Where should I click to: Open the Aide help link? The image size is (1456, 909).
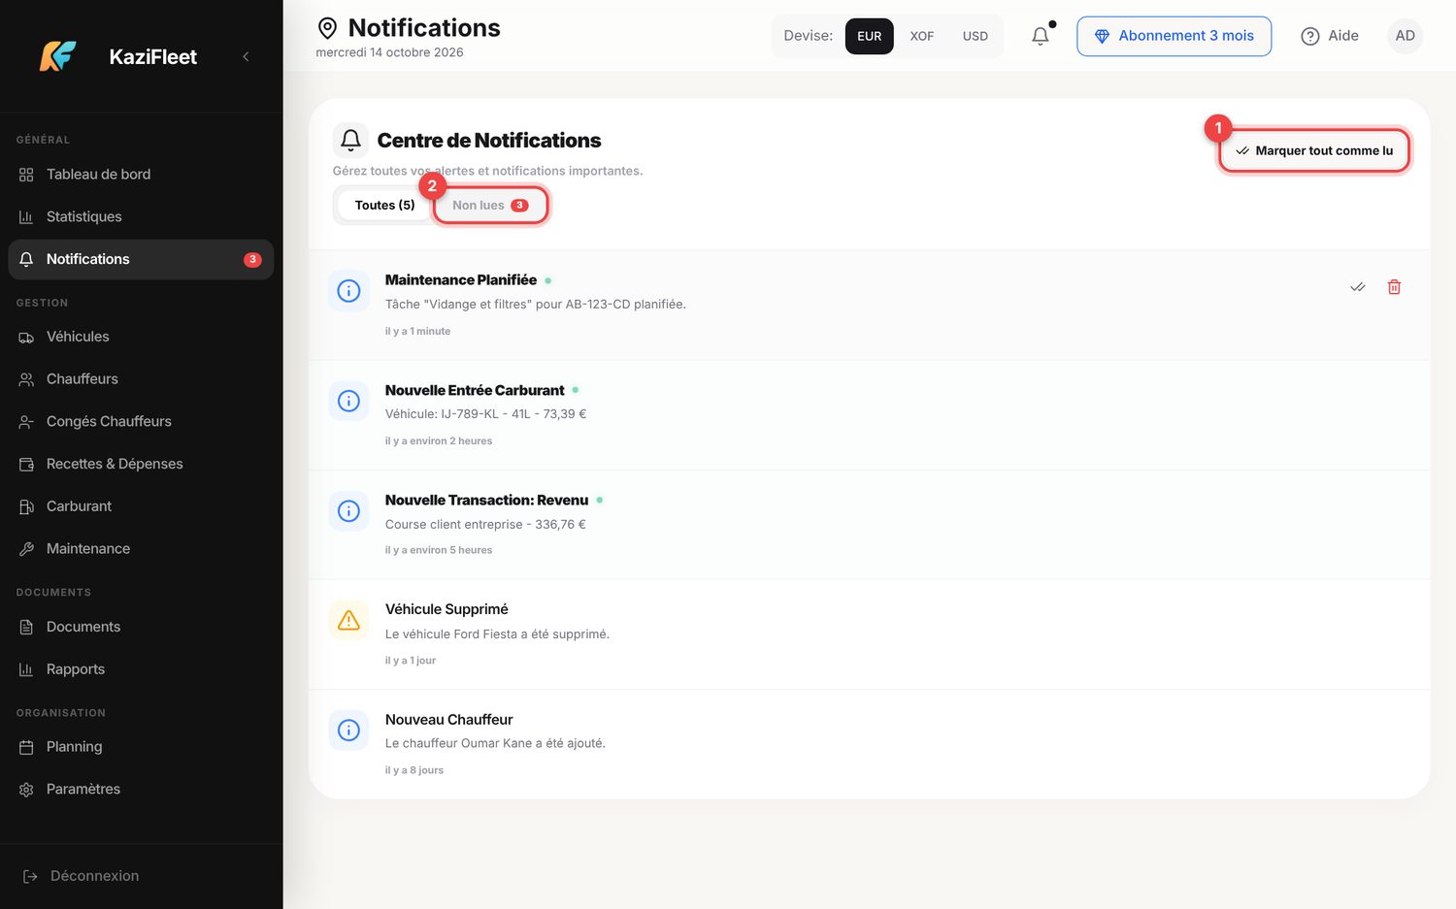pos(1330,36)
